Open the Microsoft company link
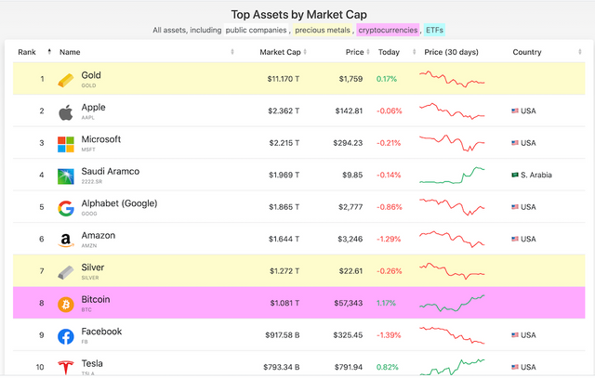The width and height of the screenshot is (595, 378). tap(101, 139)
